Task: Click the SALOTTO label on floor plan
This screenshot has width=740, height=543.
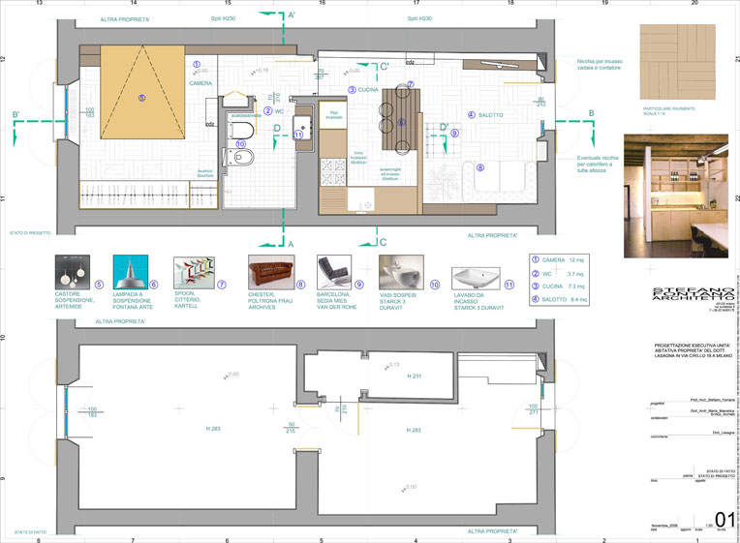Action: (x=490, y=115)
